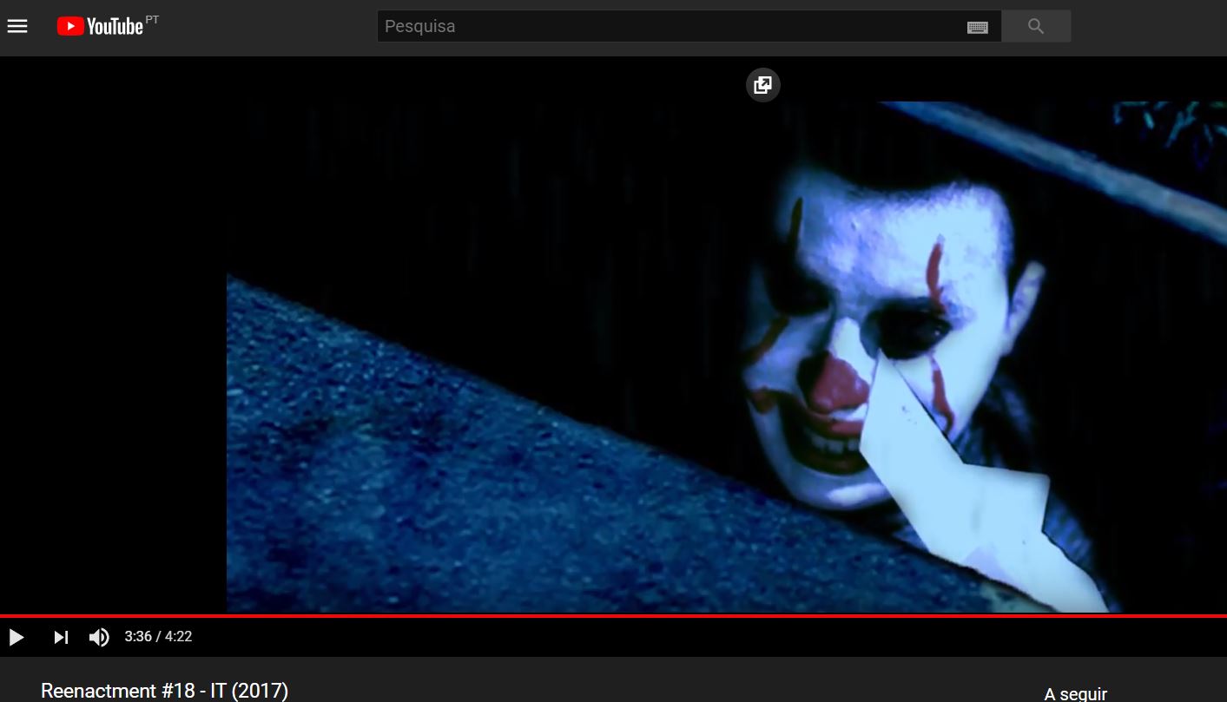Go to the YouTube home logo

101,26
